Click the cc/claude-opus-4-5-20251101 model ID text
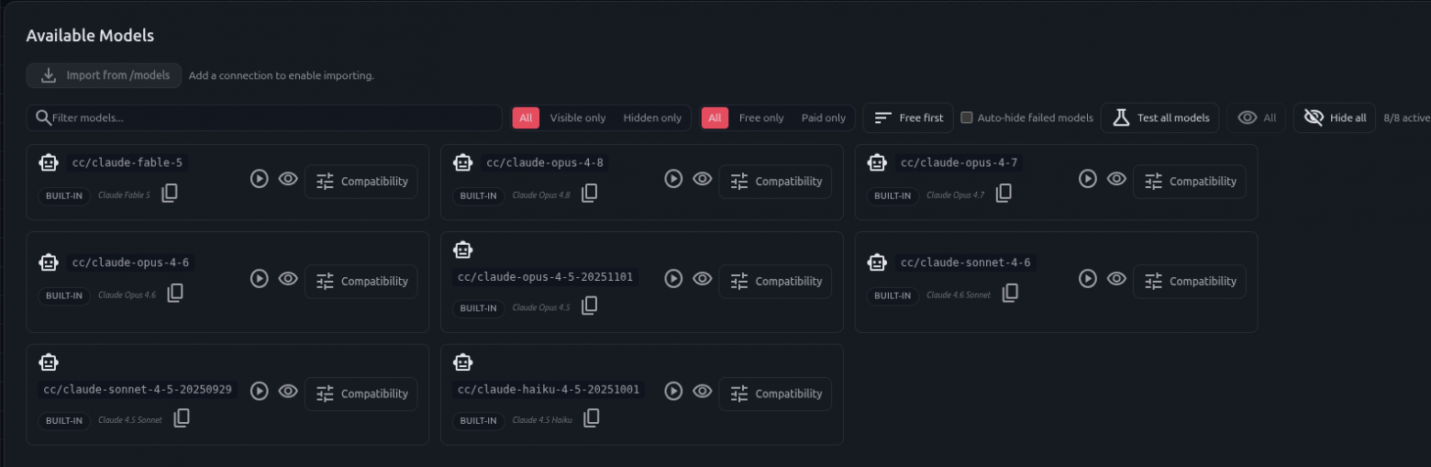Image resolution: width=1431 pixels, height=467 pixels. [545, 277]
